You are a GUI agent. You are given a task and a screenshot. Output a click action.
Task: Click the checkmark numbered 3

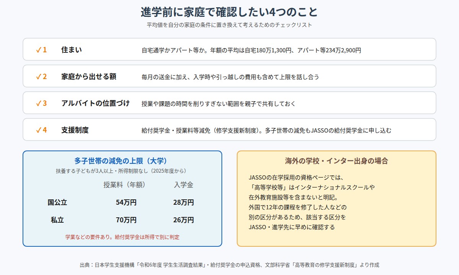click(41, 103)
